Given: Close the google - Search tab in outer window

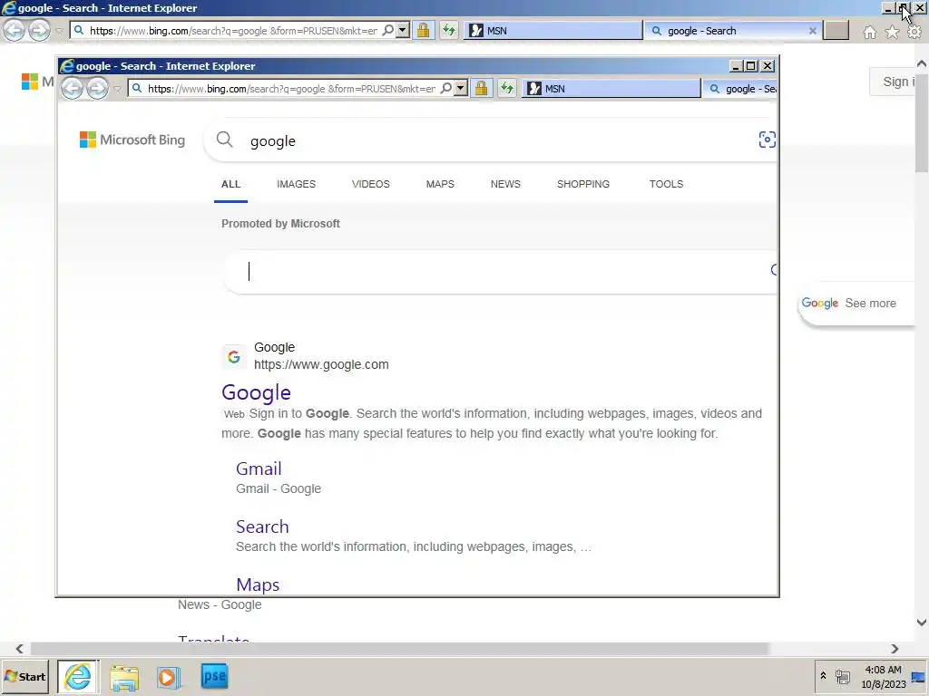Looking at the screenshot, I should 812,31.
